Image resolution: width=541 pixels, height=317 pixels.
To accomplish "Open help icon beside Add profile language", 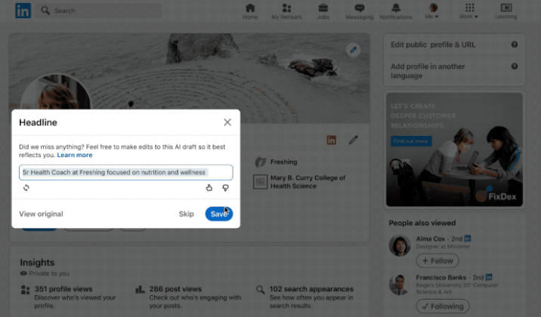I will pos(514,66).
